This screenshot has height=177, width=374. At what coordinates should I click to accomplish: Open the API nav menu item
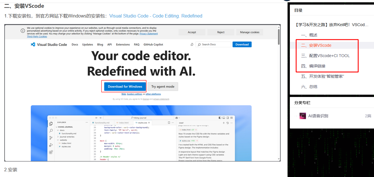(110, 44)
